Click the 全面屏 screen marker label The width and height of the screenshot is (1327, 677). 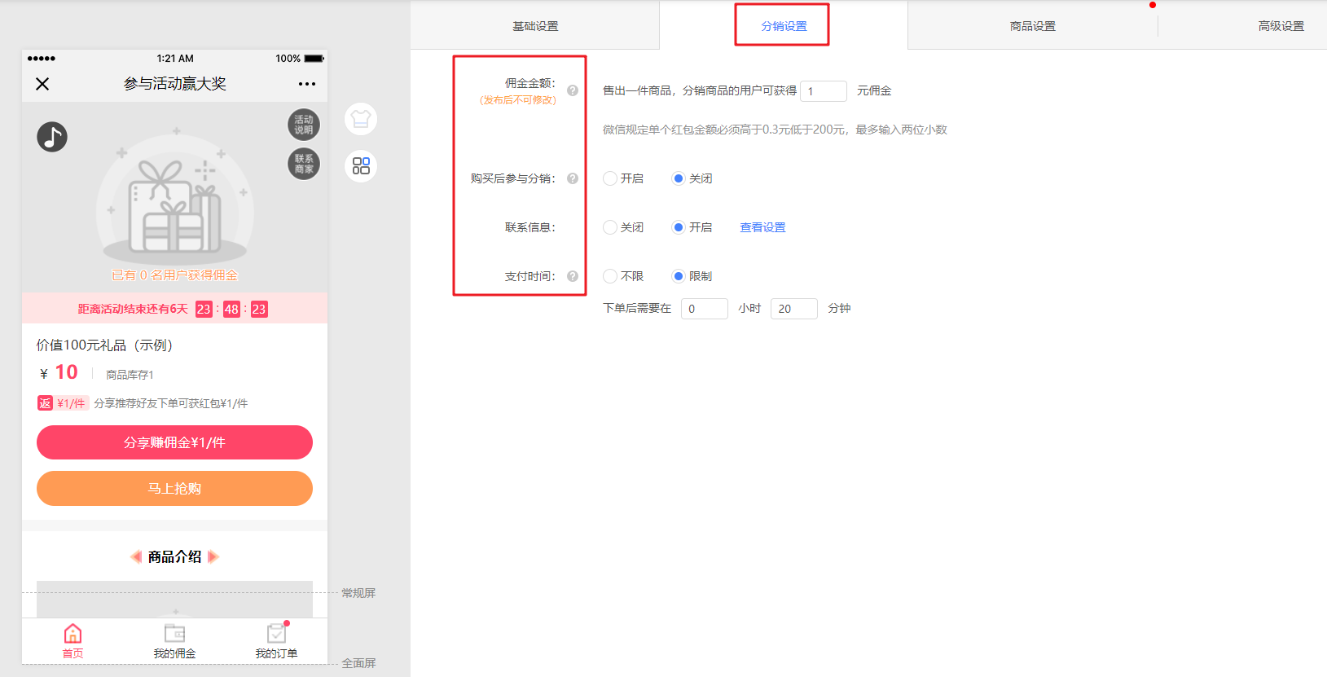coord(358,663)
